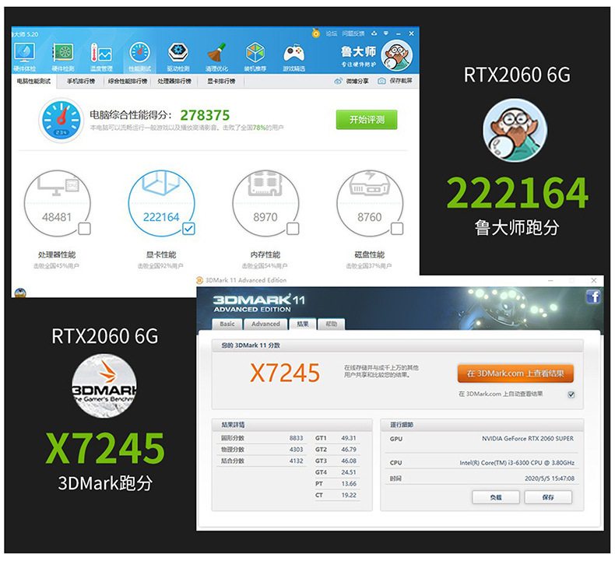Switch to Advanced tab in 3DMark 11
Viewport: 615px width, 561px height.
265,324
